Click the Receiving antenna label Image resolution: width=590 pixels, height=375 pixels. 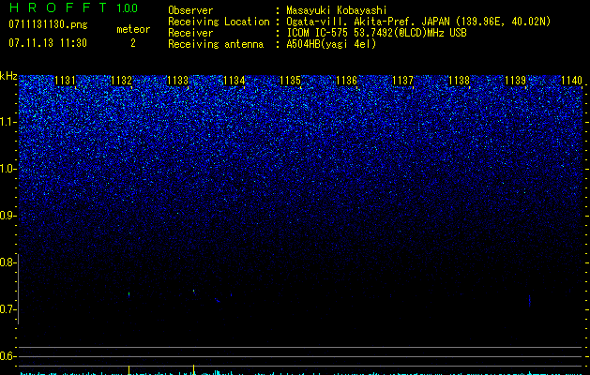click(x=216, y=44)
